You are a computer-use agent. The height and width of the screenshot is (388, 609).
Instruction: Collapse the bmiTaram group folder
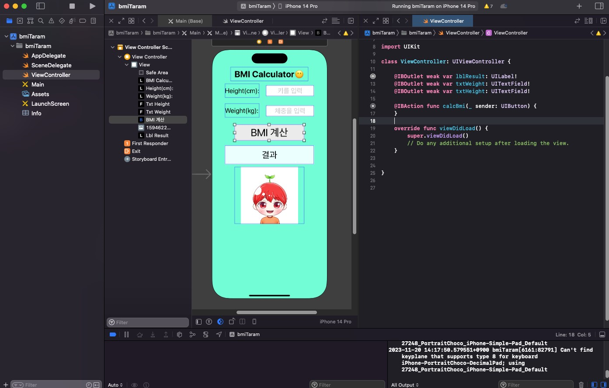(12, 46)
